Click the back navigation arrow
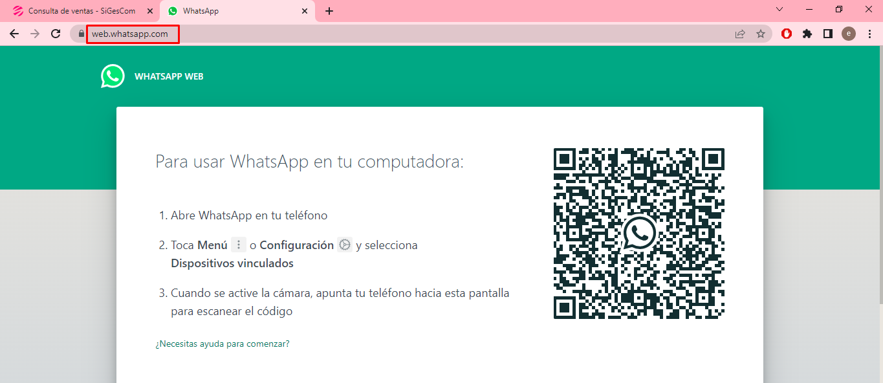 [14, 34]
